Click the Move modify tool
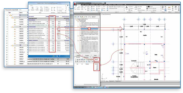183x93 pixels. [93, 7]
